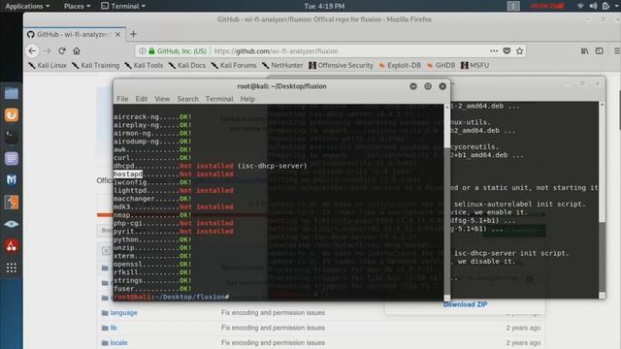
Task: Open GHDB bookmark
Action: click(x=441, y=65)
